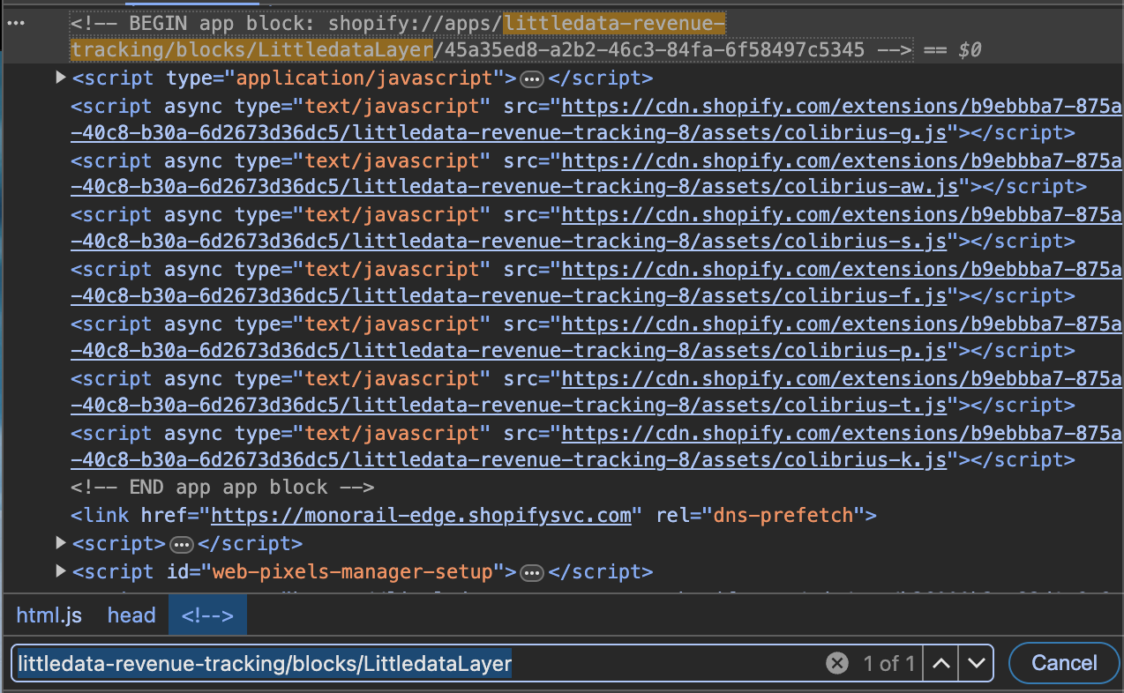Select the "END app app block" comment line
1124x693 pixels.
tap(222, 488)
